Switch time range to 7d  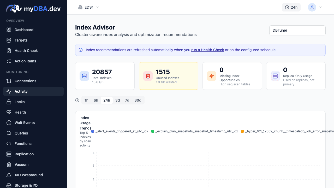[127, 100]
